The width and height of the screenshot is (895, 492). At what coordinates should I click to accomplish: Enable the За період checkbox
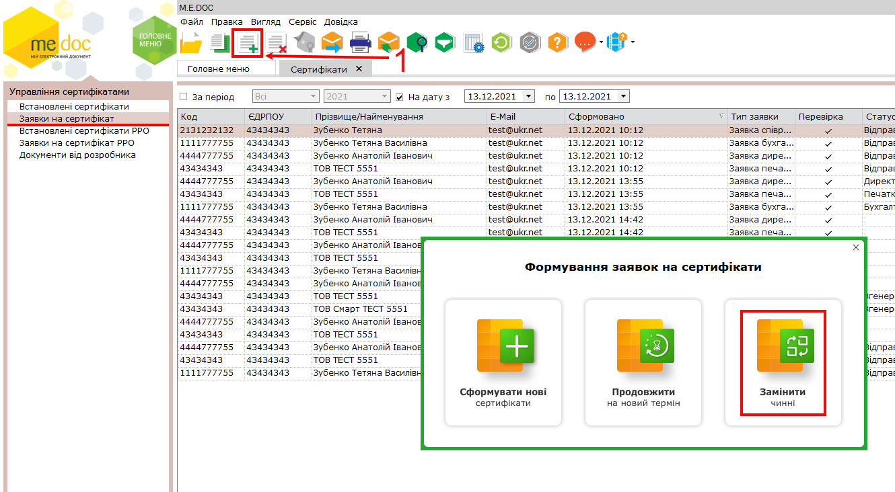(184, 97)
